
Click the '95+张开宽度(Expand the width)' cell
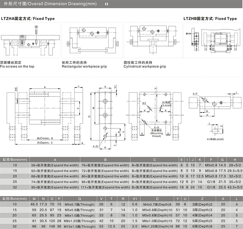(55, 187)
